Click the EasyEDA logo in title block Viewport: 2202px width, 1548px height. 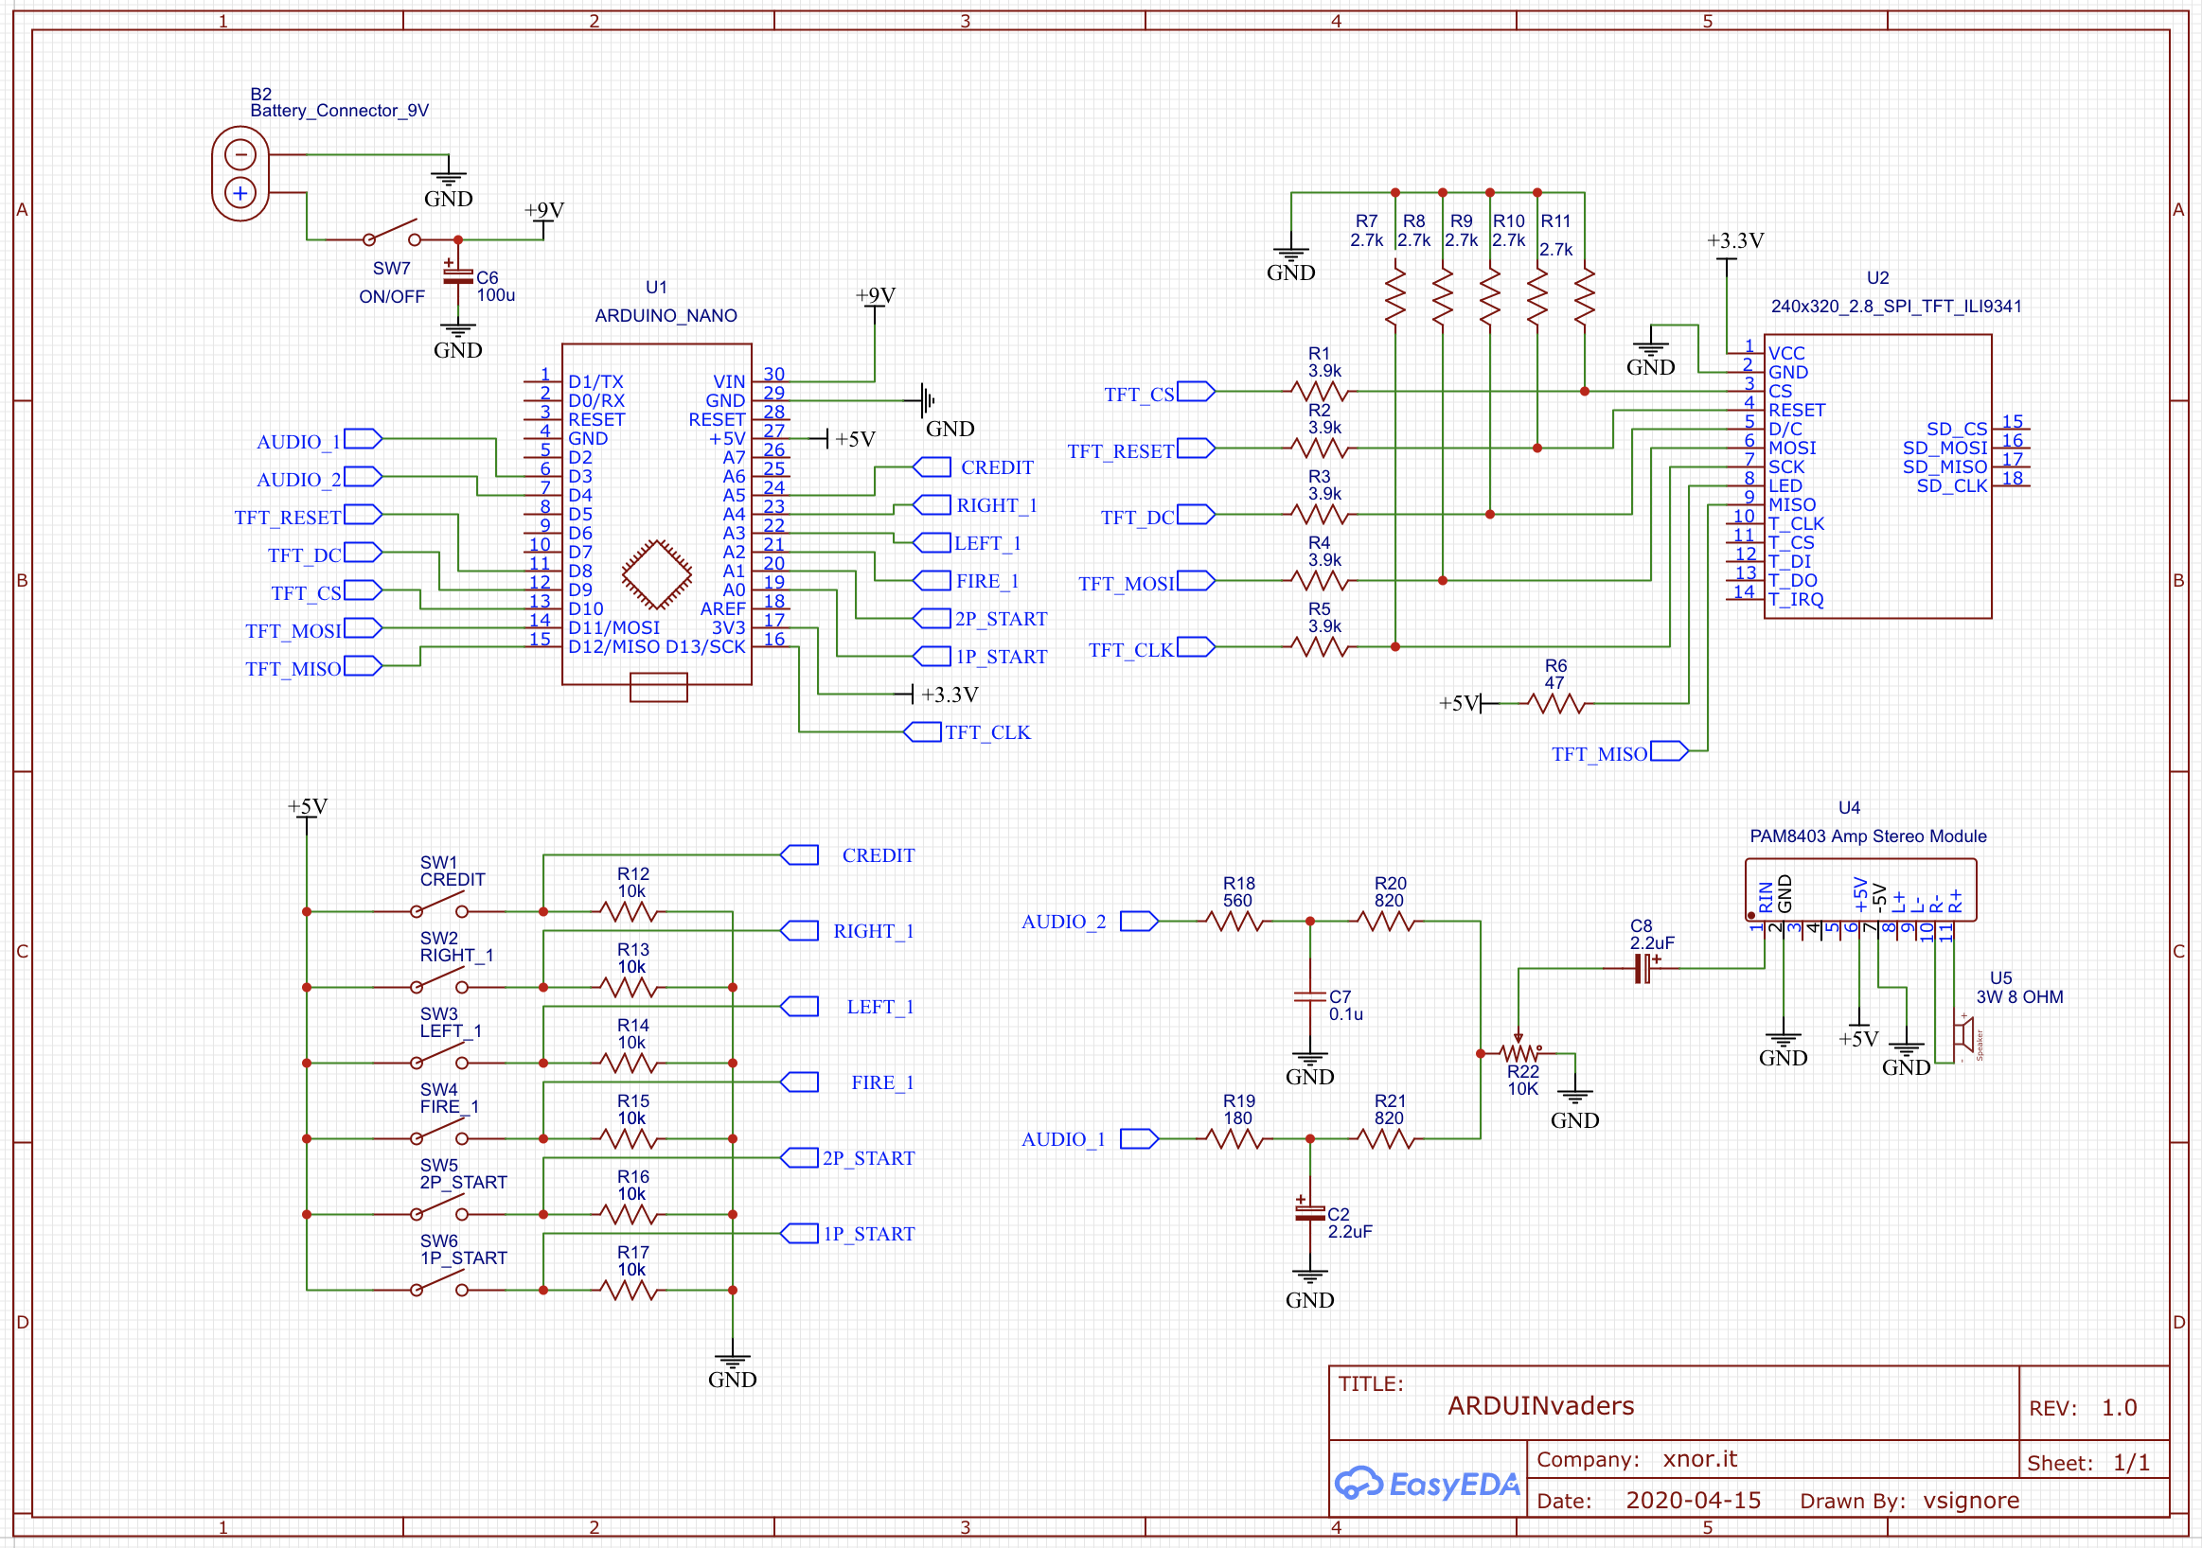point(1427,1483)
